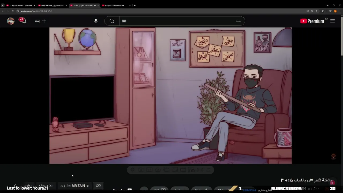This screenshot has height=193, width=343.
Task: Open the install/cast screen icon in address bar
Action: click(308, 11)
